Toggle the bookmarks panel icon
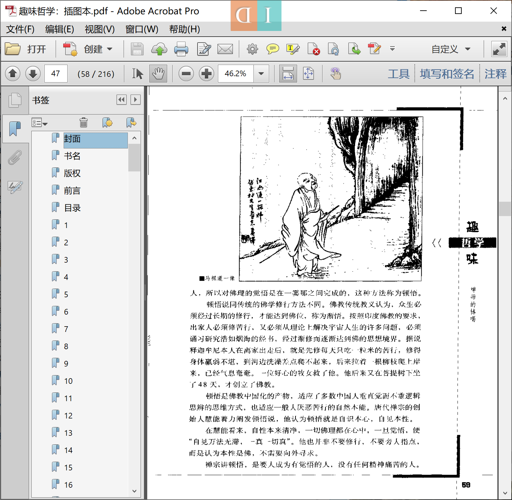512x500 pixels. click(15, 129)
